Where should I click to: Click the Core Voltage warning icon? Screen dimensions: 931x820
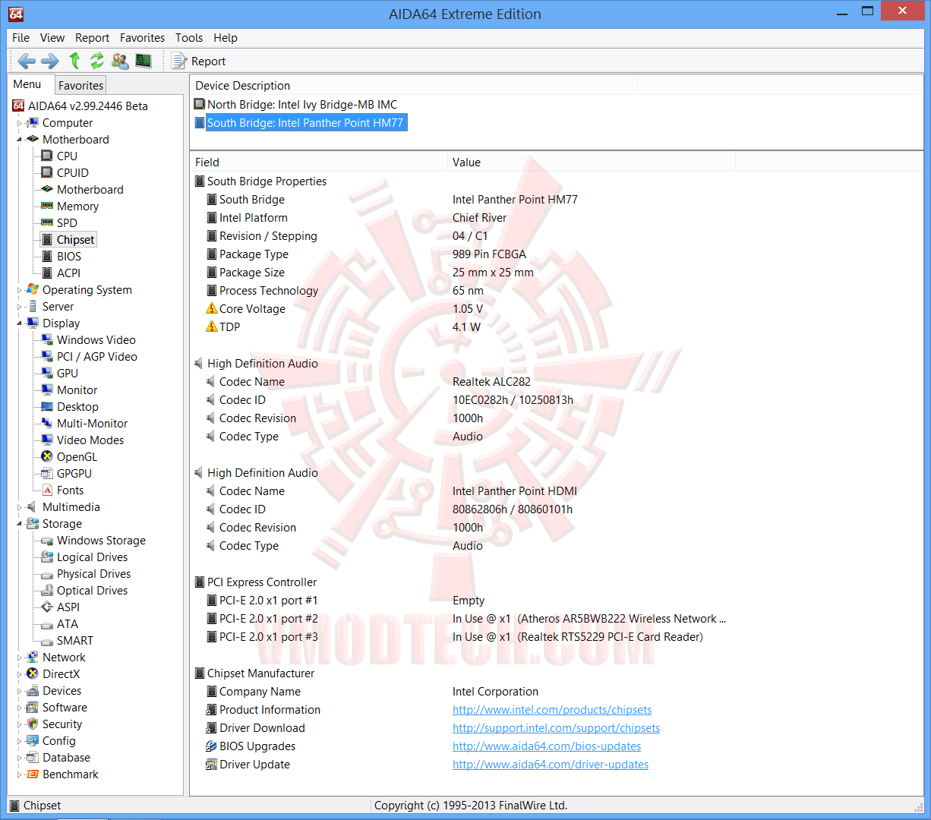click(x=212, y=308)
